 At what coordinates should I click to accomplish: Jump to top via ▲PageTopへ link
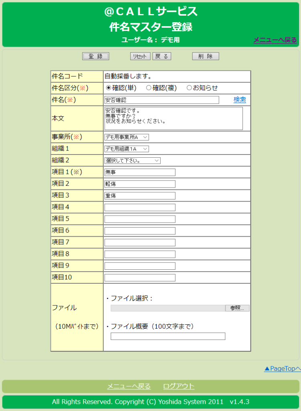282,368
